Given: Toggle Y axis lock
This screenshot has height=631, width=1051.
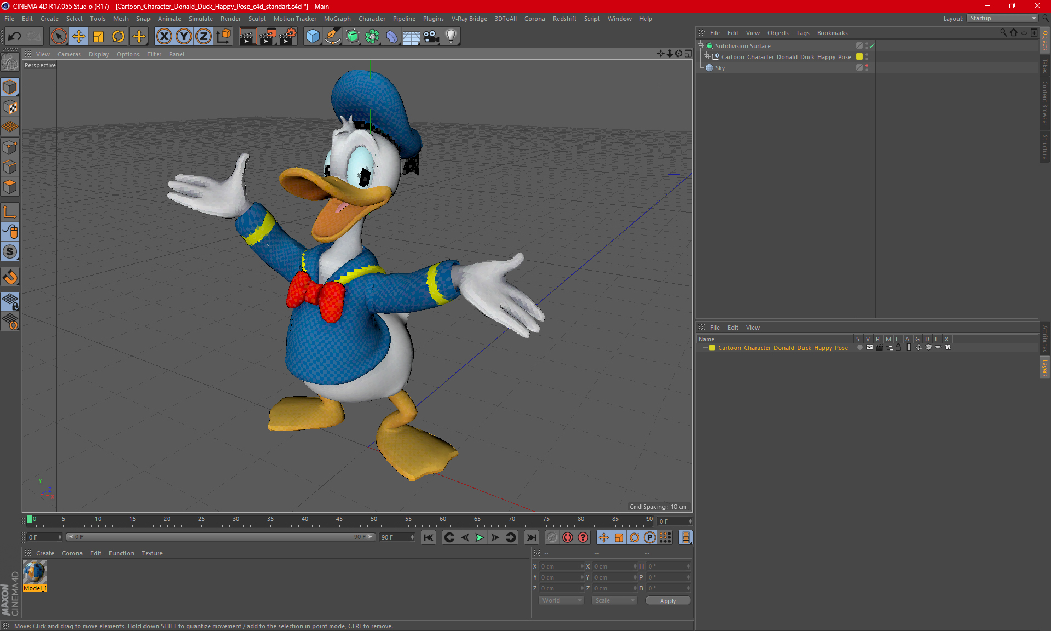Looking at the screenshot, I should click(184, 36).
